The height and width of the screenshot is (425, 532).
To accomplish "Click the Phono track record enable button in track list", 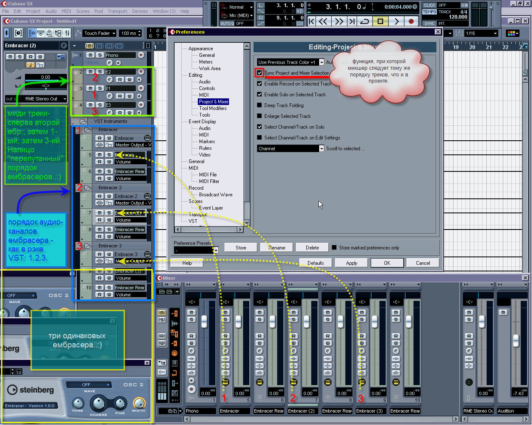I will click(x=141, y=55).
